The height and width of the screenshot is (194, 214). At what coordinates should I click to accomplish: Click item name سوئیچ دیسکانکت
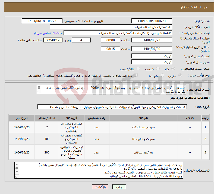point(143,127)
